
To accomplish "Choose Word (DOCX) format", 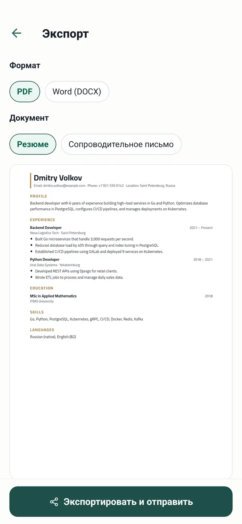I will point(77,92).
